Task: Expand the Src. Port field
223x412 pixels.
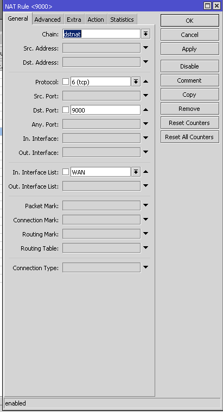Action: pos(146,95)
